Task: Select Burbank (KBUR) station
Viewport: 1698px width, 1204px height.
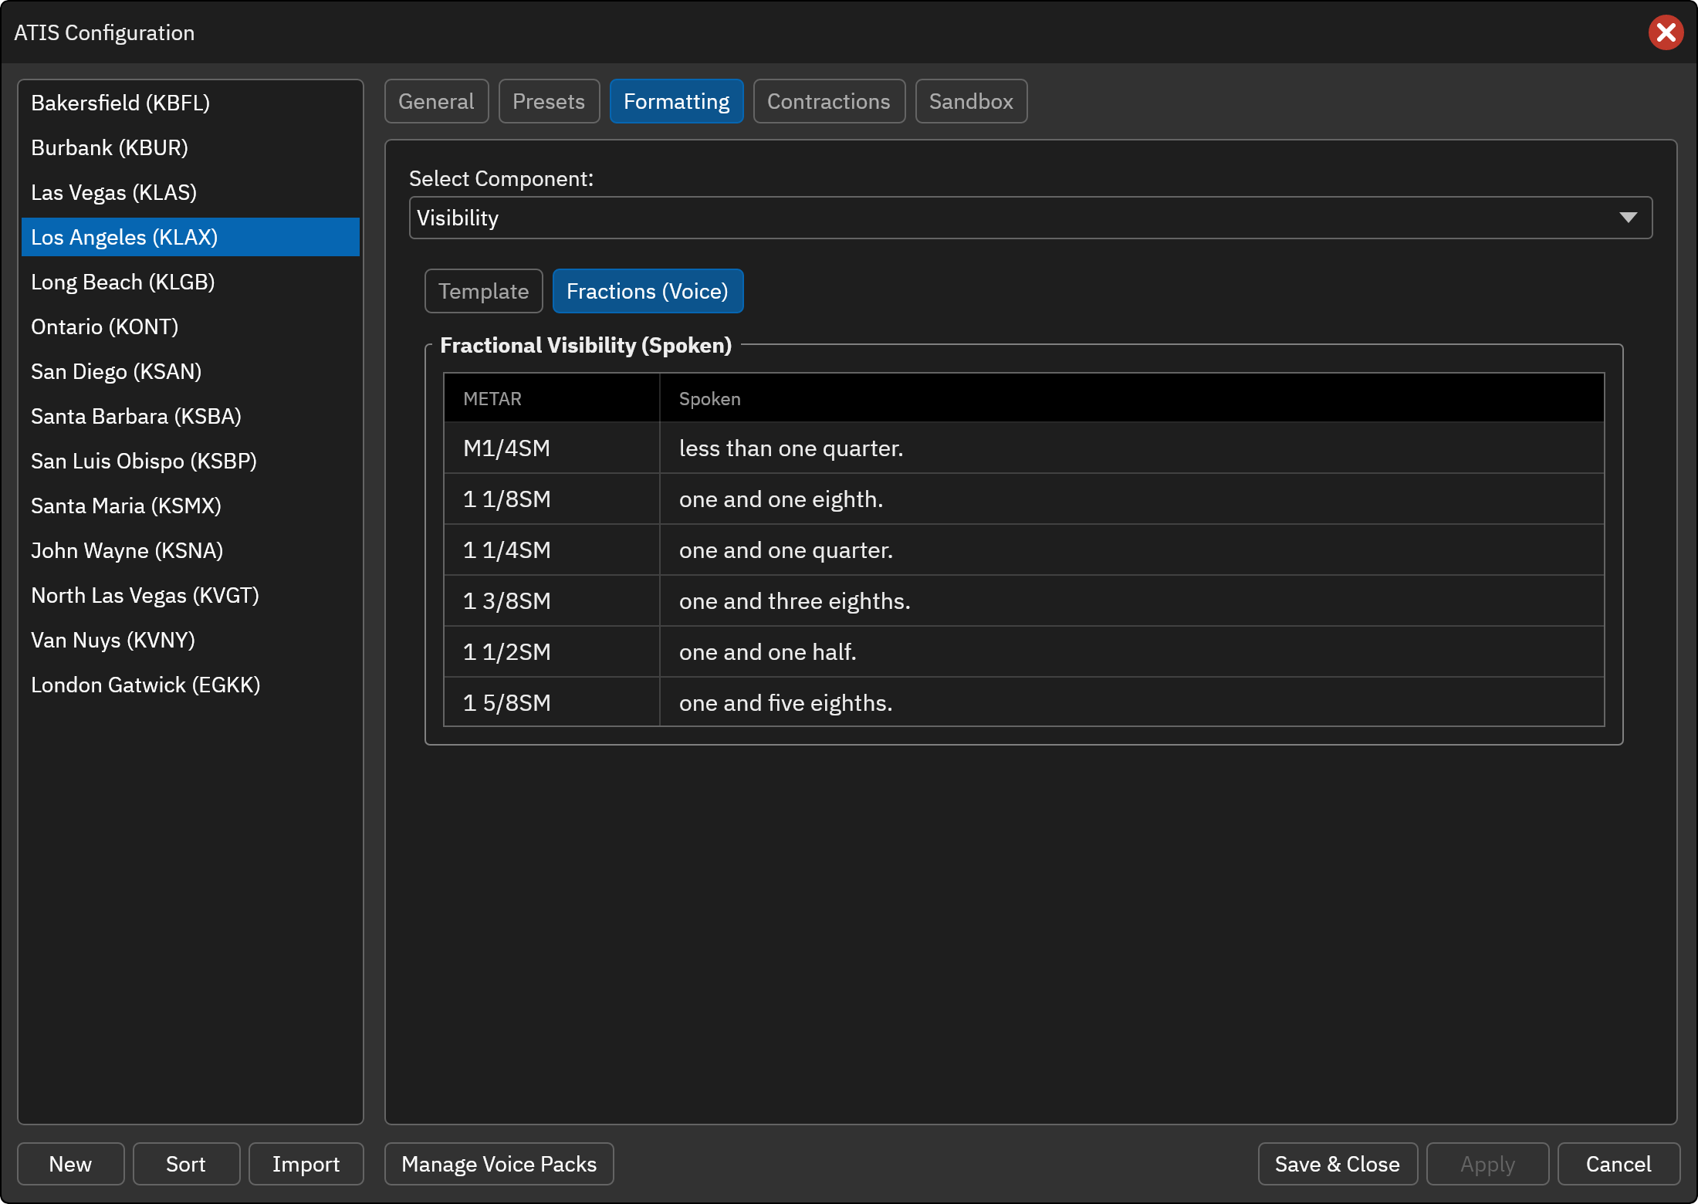Action: tap(190, 147)
